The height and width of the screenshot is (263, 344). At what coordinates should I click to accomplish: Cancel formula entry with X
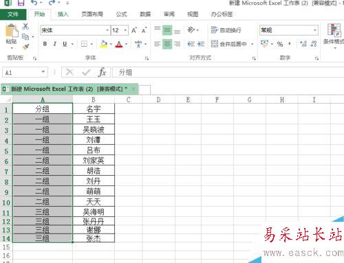tap(69, 72)
